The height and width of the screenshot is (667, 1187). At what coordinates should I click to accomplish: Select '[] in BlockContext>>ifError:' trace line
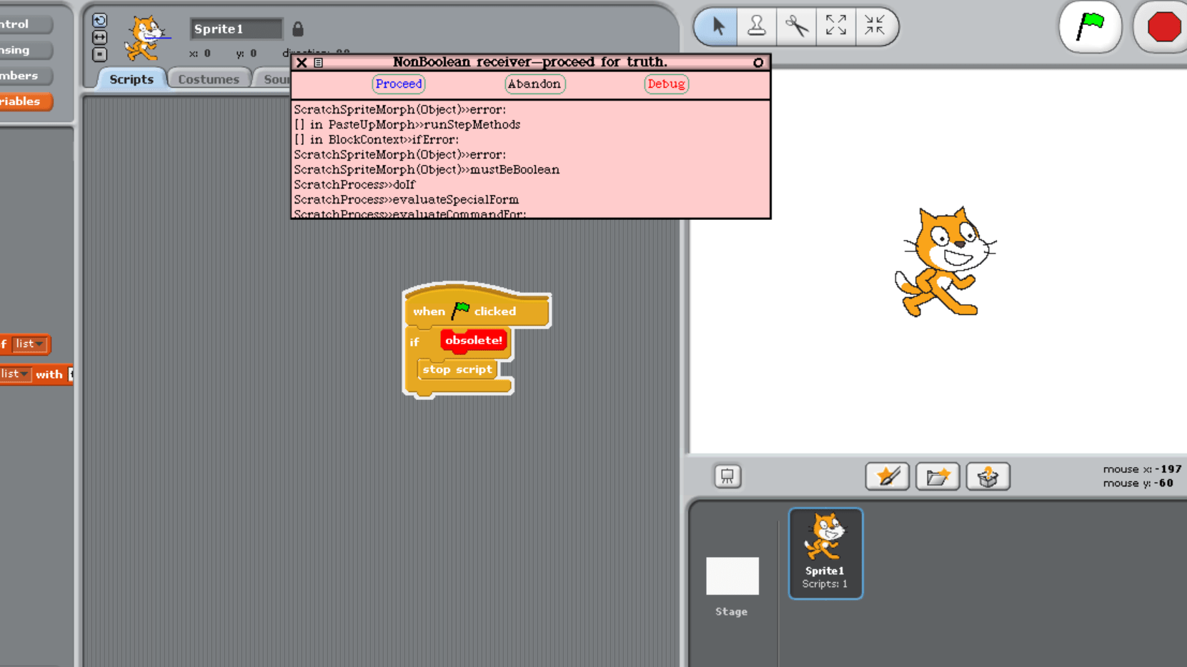(377, 139)
